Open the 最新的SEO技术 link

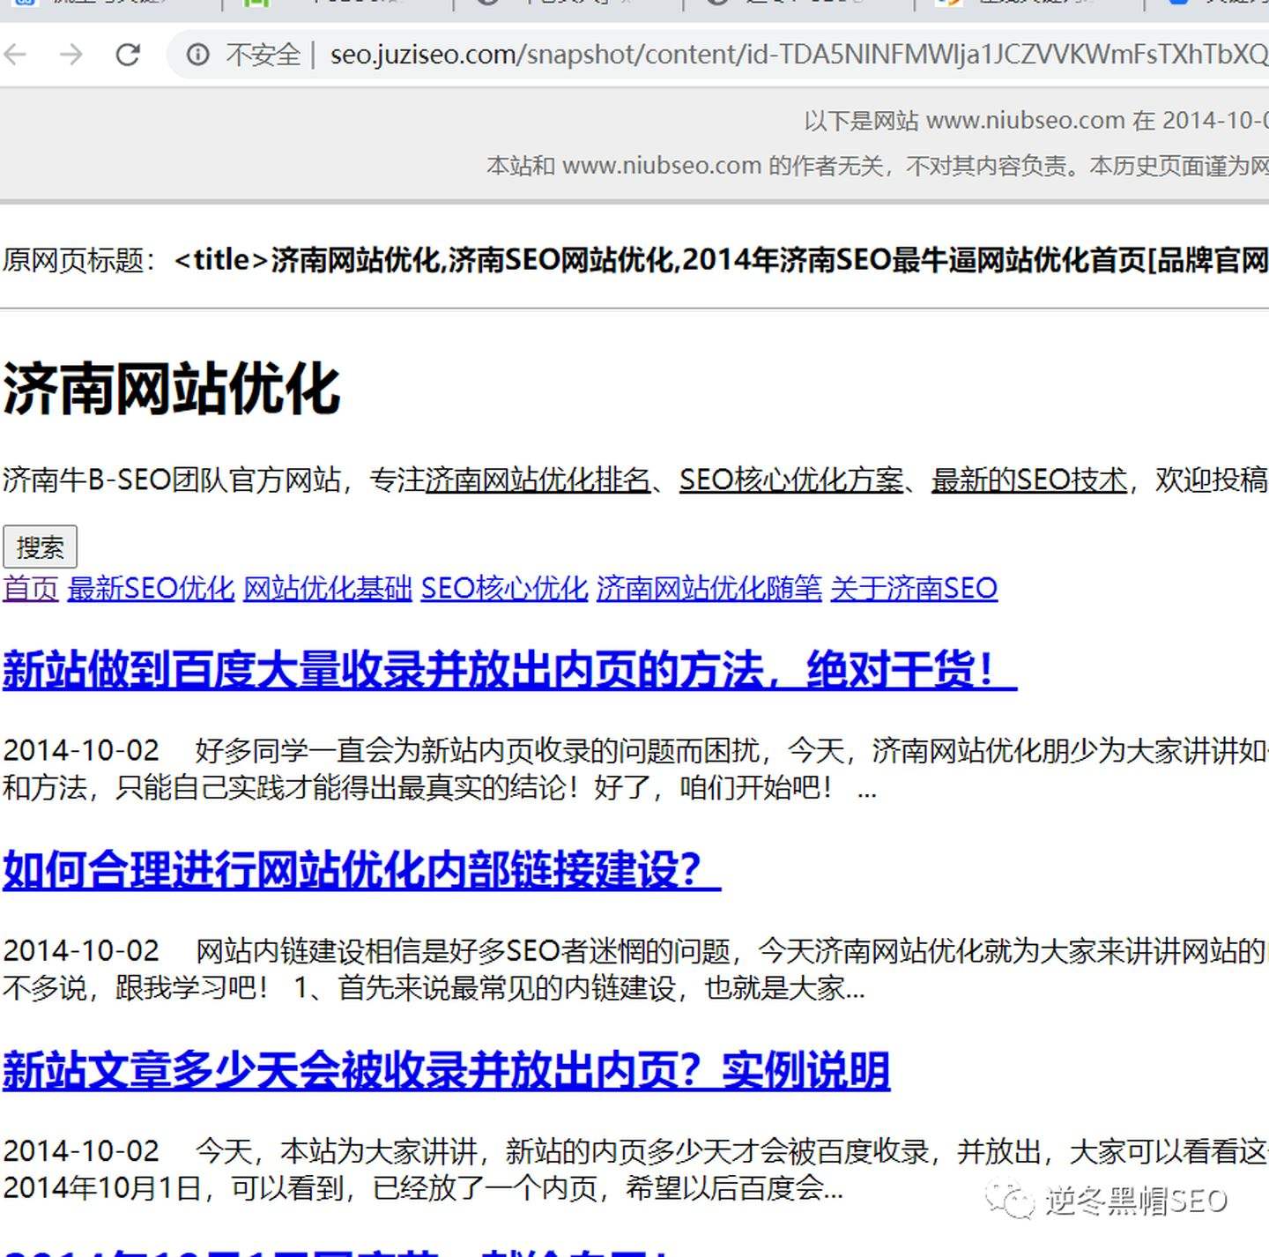[1027, 481]
